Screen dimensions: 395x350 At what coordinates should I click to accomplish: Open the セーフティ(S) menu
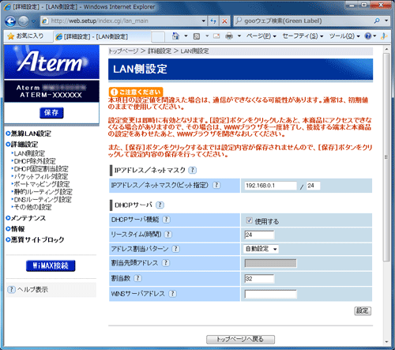point(303,36)
